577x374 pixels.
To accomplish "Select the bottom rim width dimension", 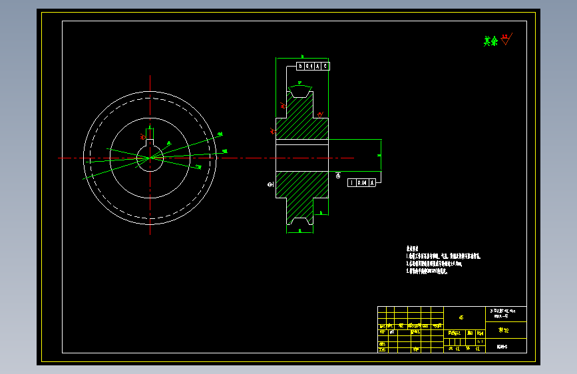I will click(300, 231).
